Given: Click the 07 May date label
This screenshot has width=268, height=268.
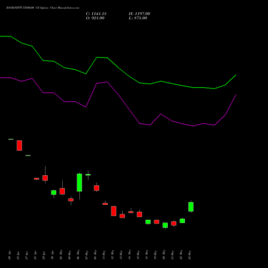Looking at the screenshot, I should point(87,255).
